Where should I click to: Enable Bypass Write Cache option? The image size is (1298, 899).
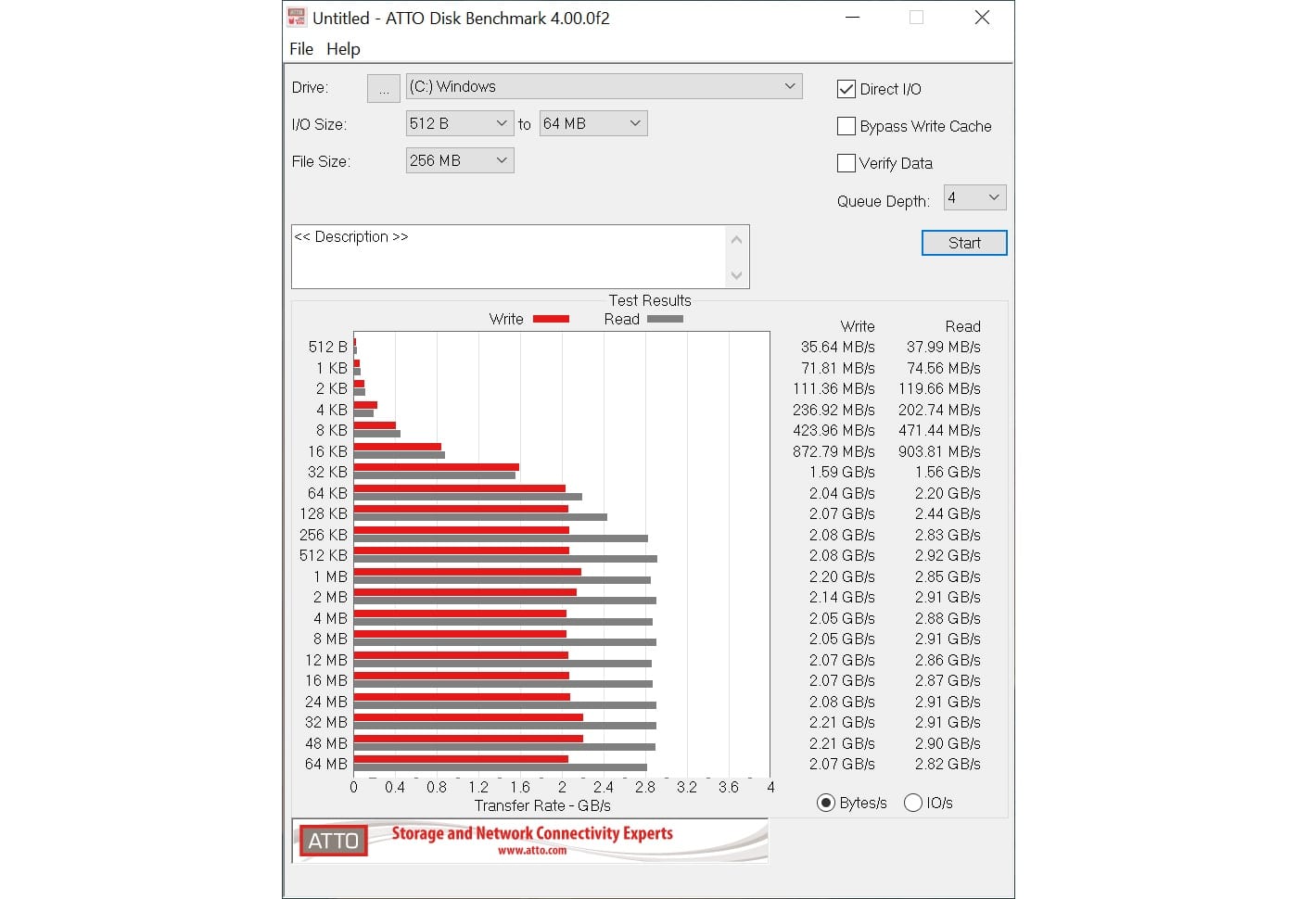tap(846, 126)
